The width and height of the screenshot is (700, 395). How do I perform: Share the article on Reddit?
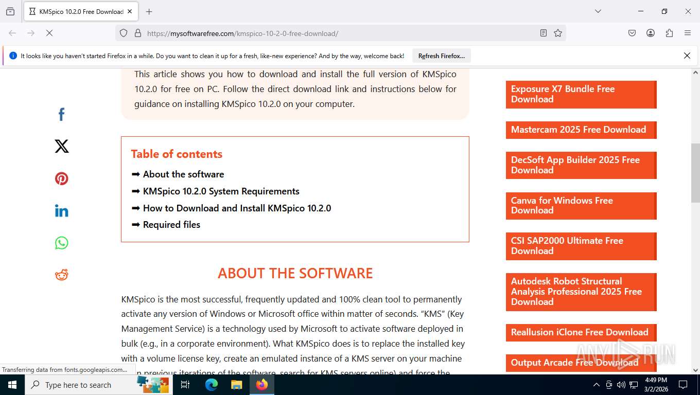(61, 275)
